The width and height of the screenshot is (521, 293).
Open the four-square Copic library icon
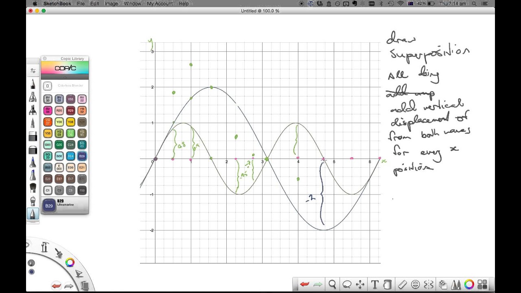click(482, 284)
